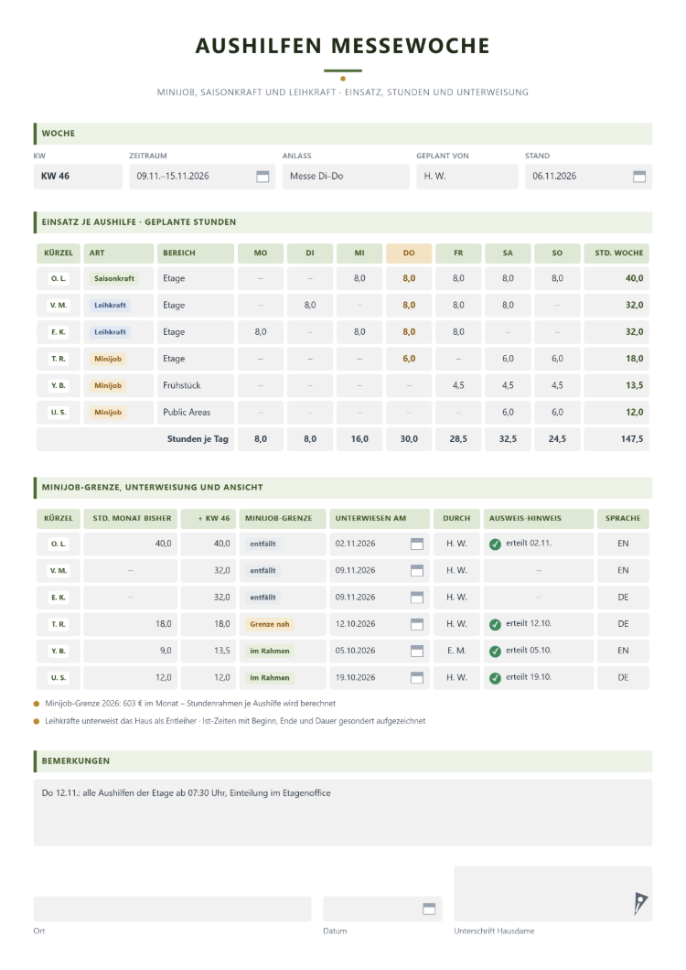Click green check icon beside erteilt 02.11.

495,544
